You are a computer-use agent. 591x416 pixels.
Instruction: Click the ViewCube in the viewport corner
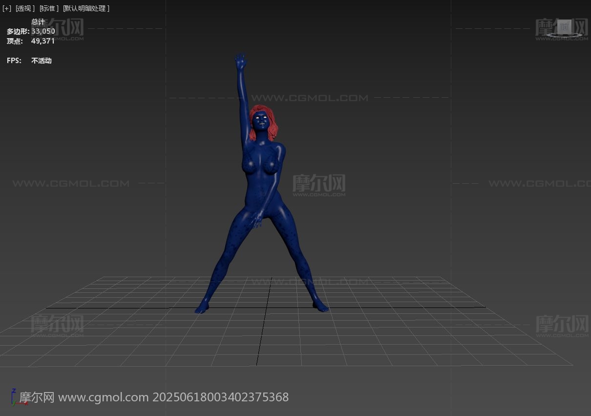(x=565, y=28)
